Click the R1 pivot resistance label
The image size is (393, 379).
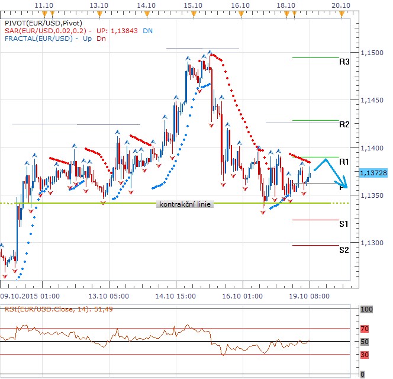(x=344, y=161)
